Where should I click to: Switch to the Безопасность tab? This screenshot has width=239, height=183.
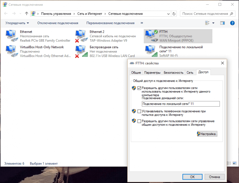point(173,73)
